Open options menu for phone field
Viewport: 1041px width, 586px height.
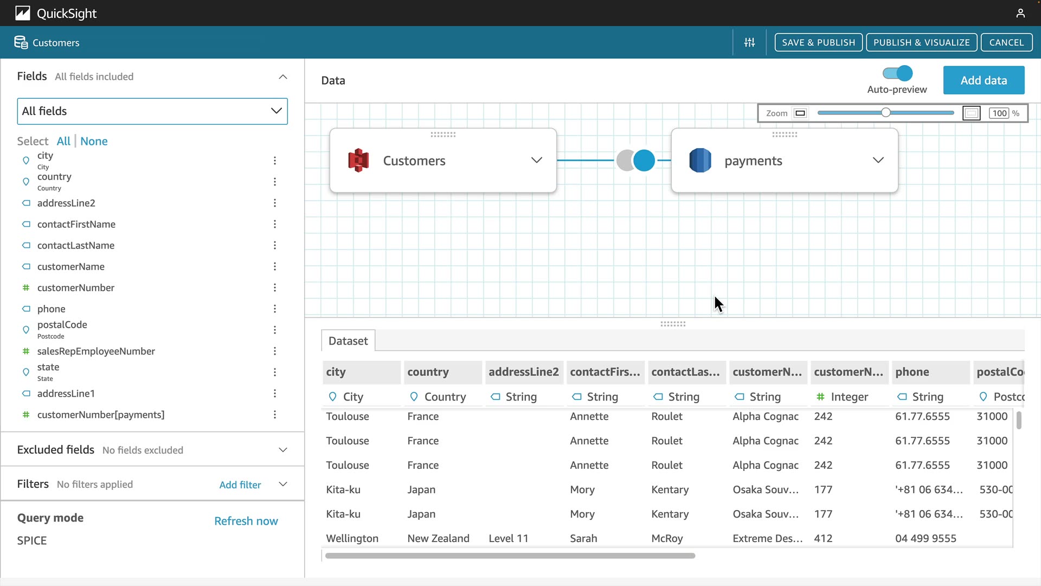275,309
